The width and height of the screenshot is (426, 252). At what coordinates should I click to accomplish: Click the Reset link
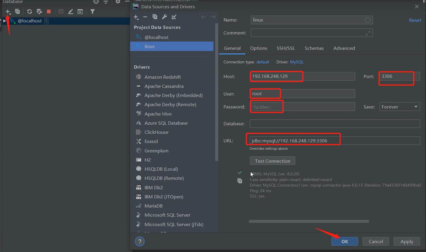point(415,20)
